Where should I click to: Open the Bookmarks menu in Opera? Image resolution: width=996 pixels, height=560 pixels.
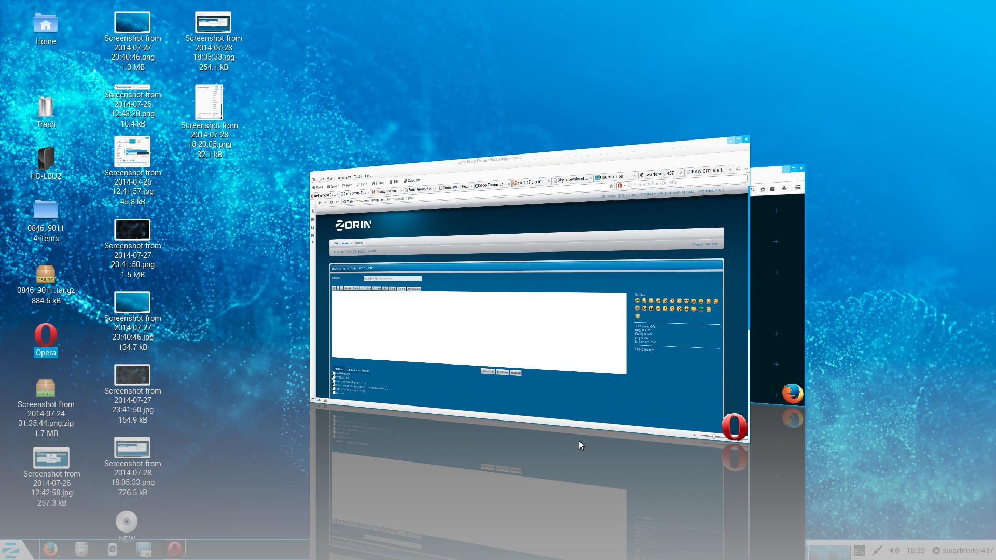tap(343, 178)
